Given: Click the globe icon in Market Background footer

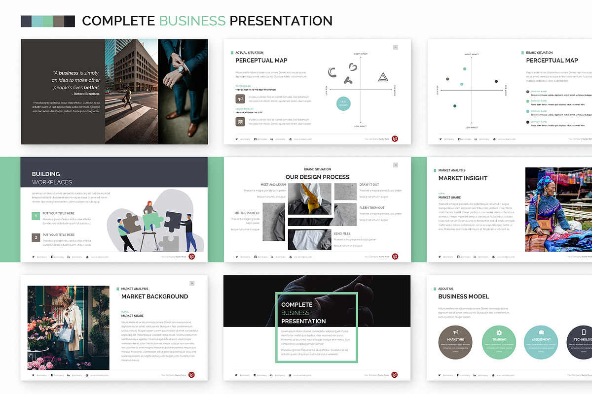Looking at the screenshot, I should pyautogui.click(x=87, y=375).
